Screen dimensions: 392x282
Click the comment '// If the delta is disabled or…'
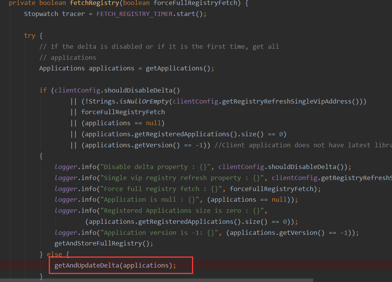pos(159,47)
